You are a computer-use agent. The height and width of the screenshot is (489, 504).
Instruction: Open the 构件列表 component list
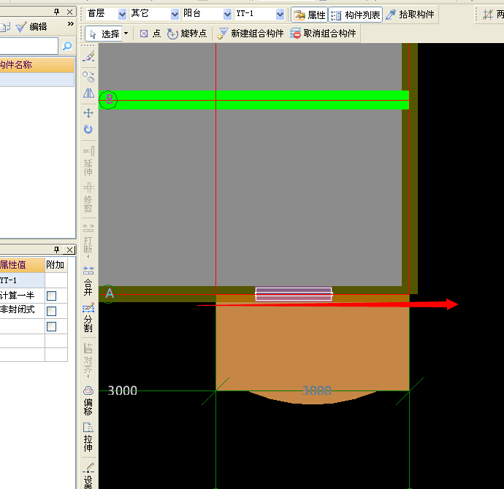click(x=356, y=15)
